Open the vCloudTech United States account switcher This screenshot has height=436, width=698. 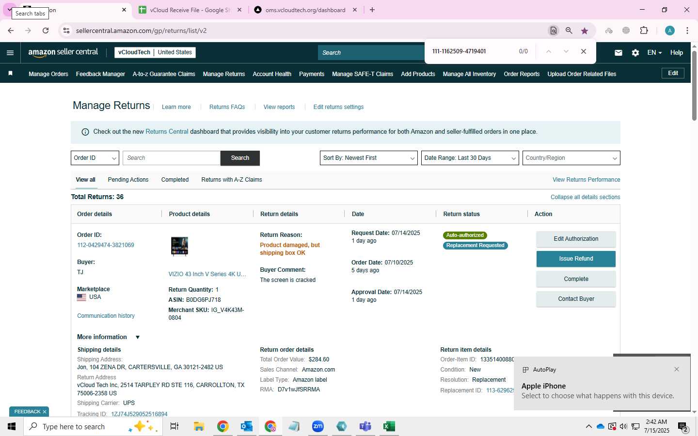155,52
